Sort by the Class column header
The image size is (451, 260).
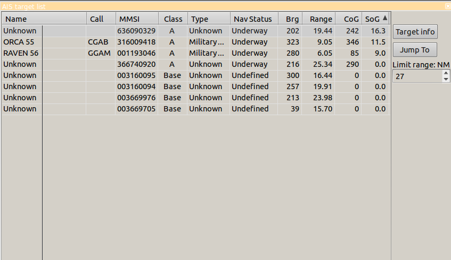pyautogui.click(x=173, y=19)
